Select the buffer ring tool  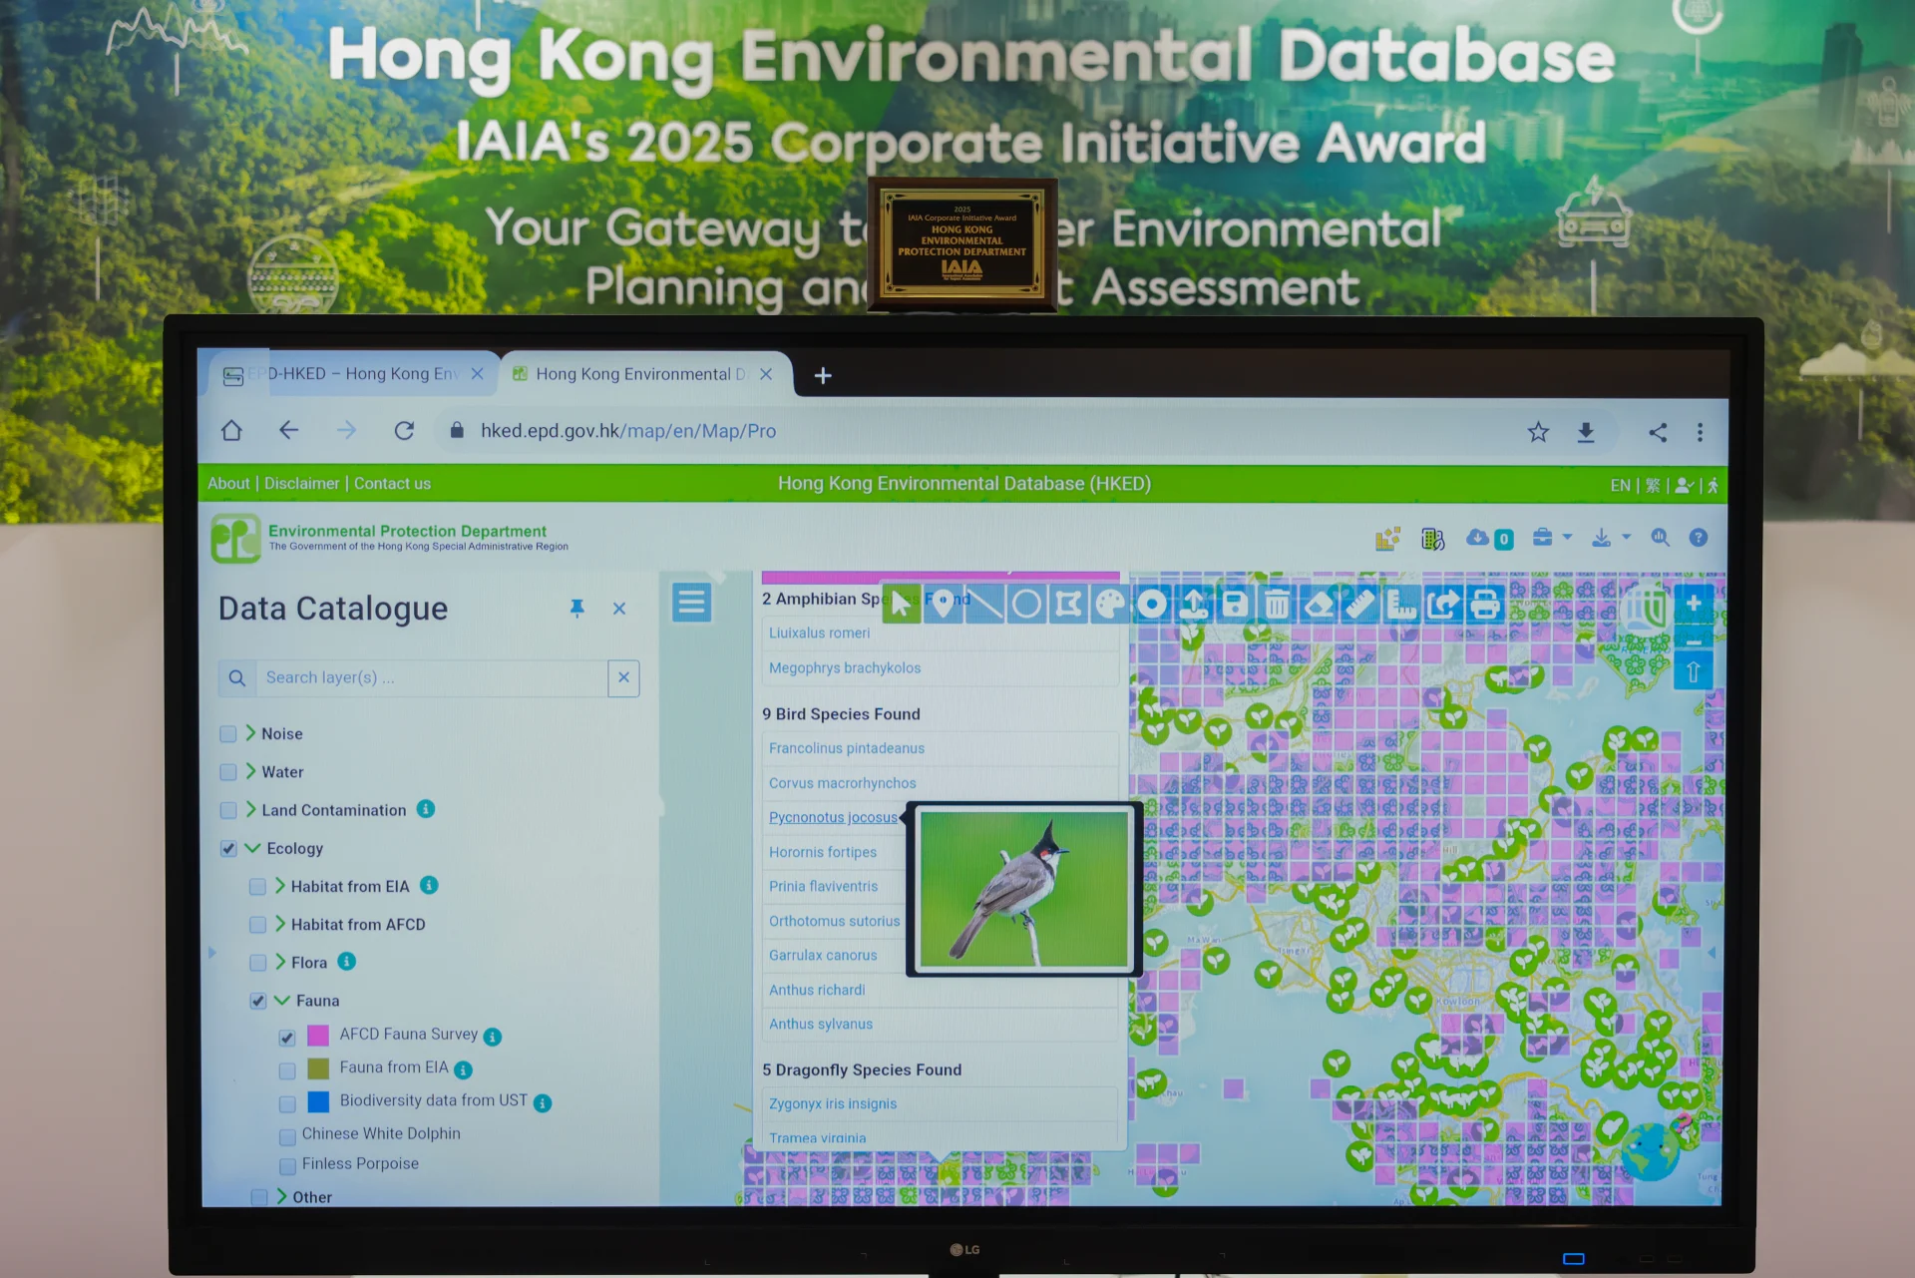pos(1152,604)
